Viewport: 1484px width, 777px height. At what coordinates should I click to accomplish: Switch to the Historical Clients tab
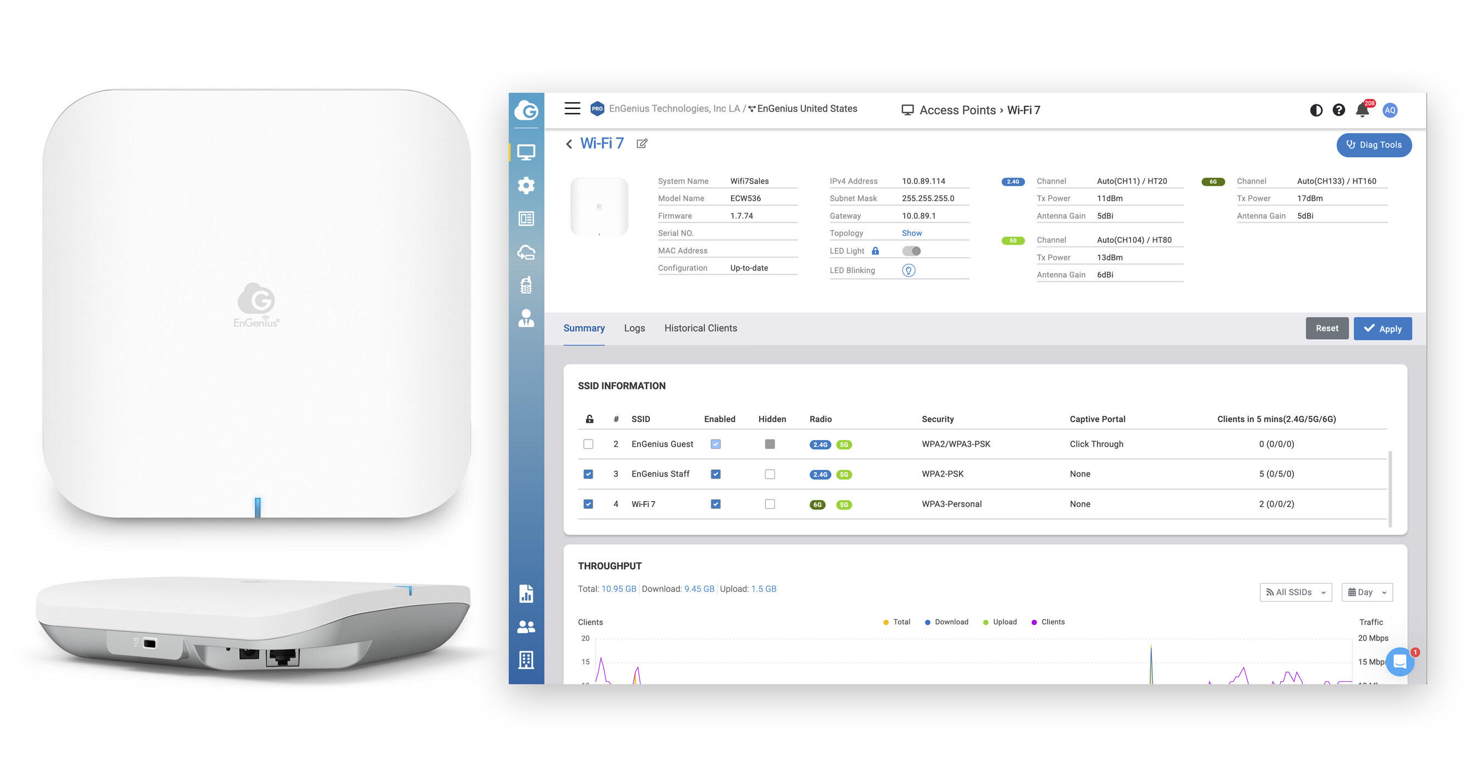701,328
